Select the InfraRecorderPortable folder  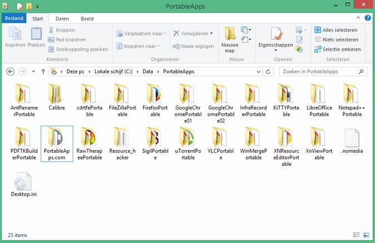coord(254,100)
